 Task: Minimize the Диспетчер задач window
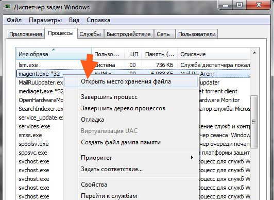click(226, 5)
